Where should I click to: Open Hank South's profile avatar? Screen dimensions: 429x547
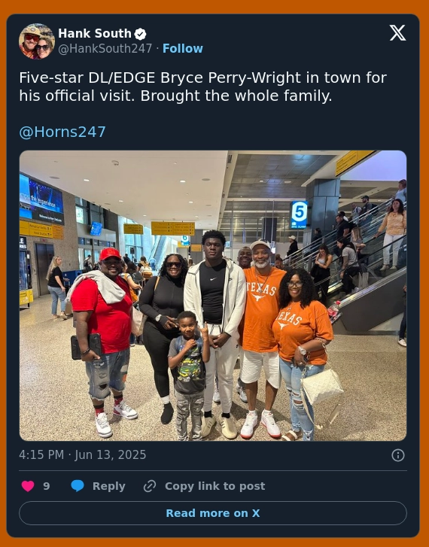pos(37,41)
